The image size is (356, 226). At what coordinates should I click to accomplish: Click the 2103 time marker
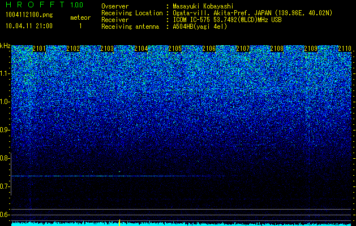click(107, 49)
